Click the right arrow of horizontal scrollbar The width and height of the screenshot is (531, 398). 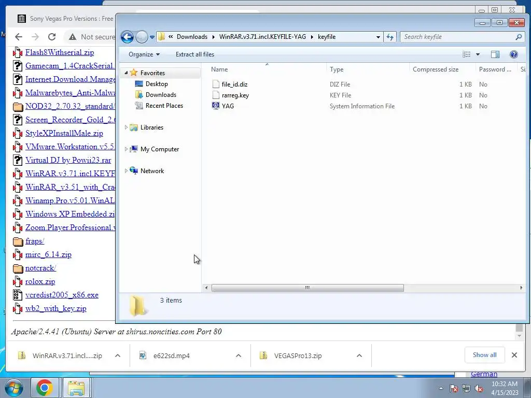pyautogui.click(x=521, y=288)
